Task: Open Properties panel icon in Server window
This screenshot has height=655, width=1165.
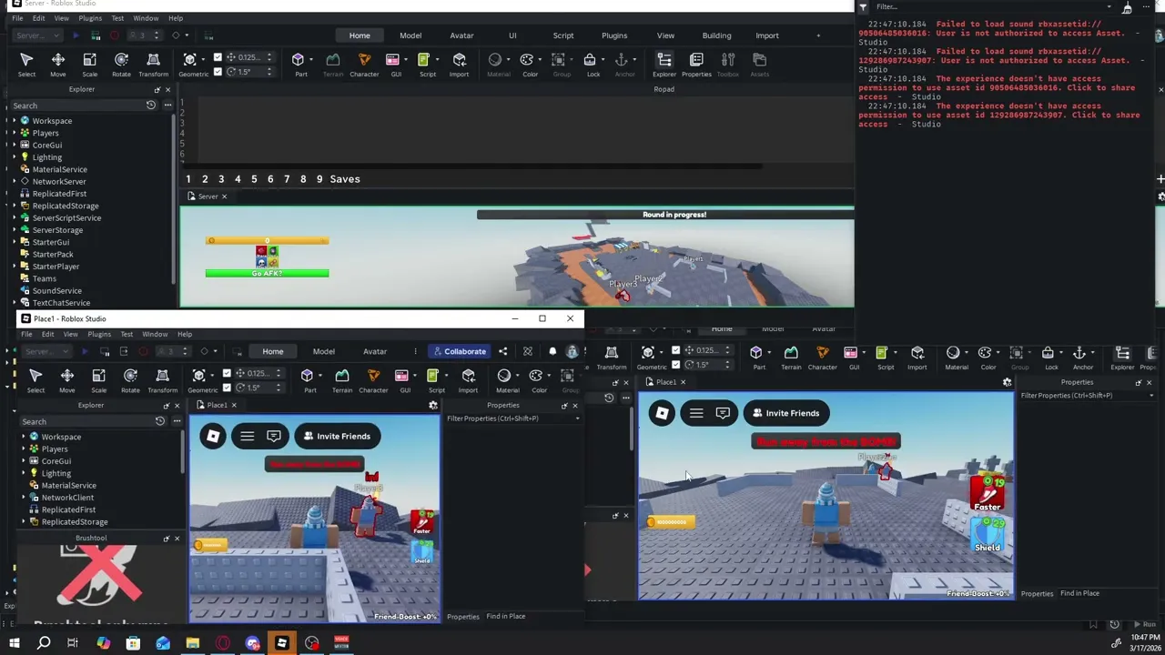Action: click(x=696, y=64)
